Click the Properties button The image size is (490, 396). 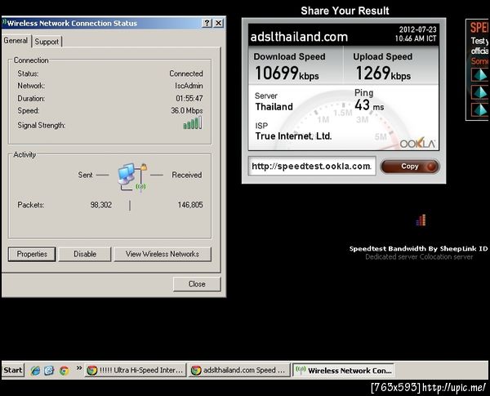click(x=32, y=254)
